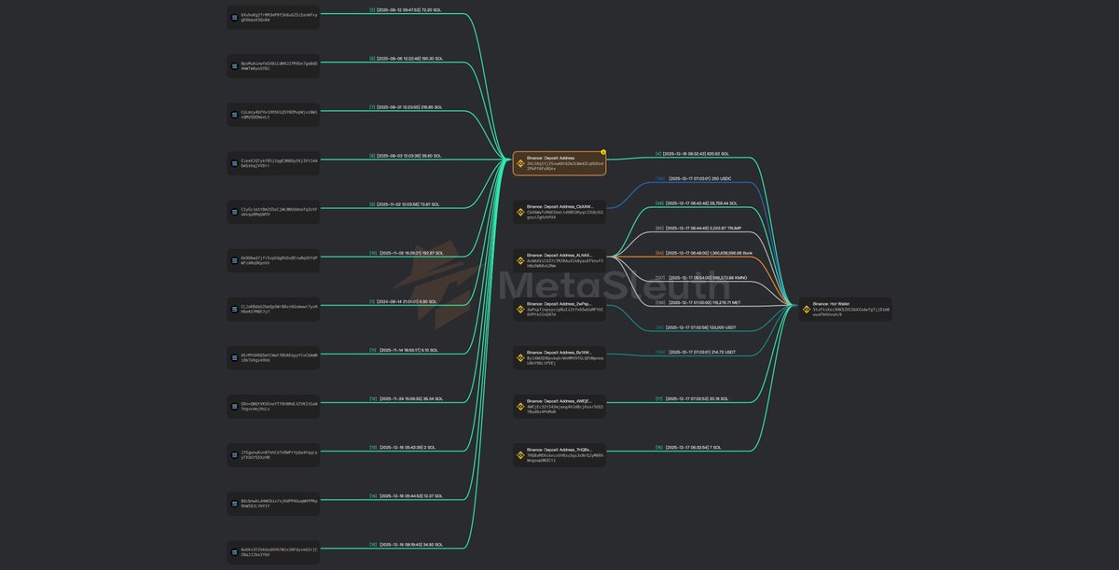Select address text of the 190.30 SOL sender
The height and width of the screenshot is (570, 1119).
279,65
